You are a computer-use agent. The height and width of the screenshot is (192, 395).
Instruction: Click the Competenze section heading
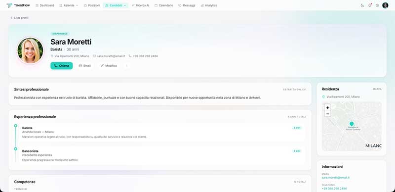[25, 182]
